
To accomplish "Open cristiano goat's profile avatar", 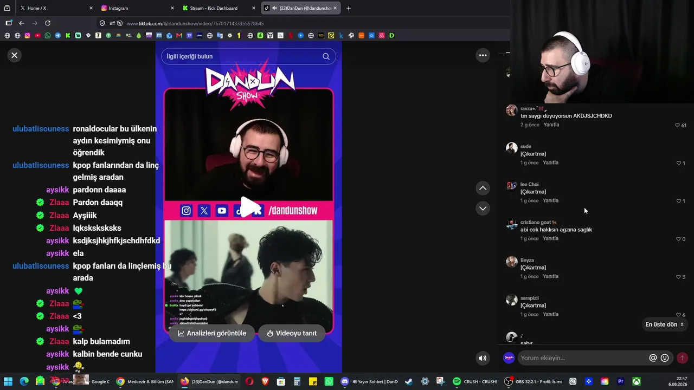I will 511,224.
